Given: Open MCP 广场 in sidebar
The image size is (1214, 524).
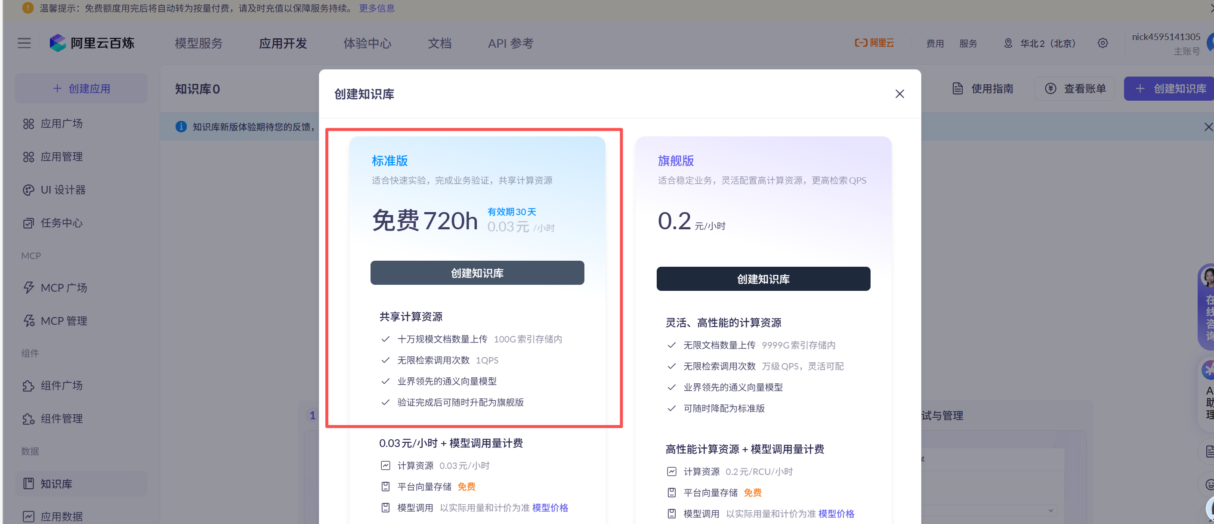Looking at the screenshot, I should pos(64,288).
